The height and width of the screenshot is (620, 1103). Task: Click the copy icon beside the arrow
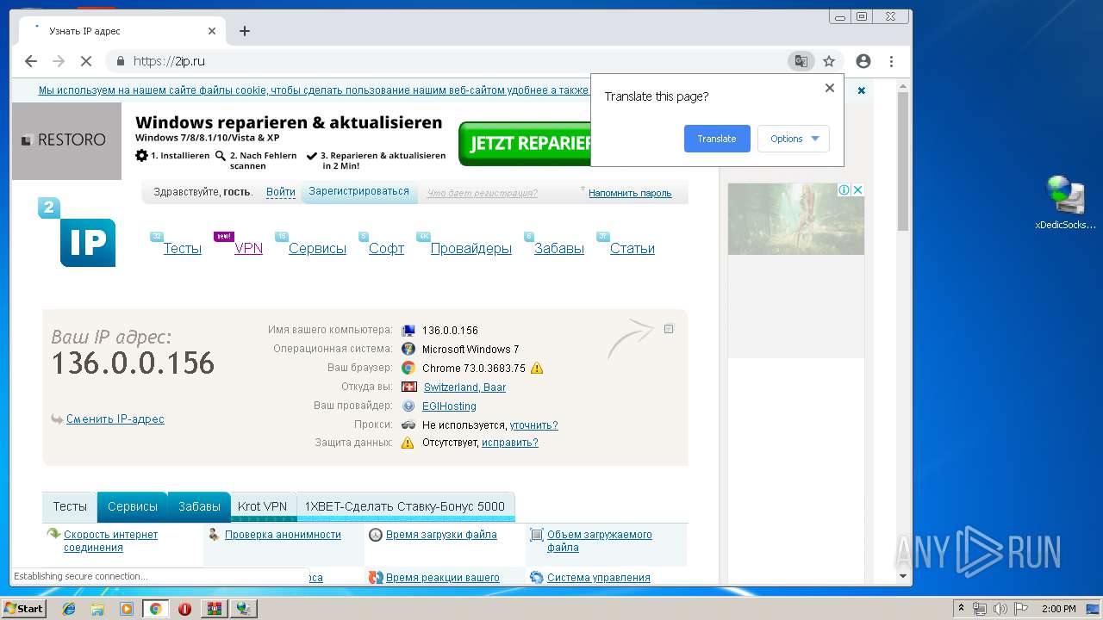(x=669, y=329)
